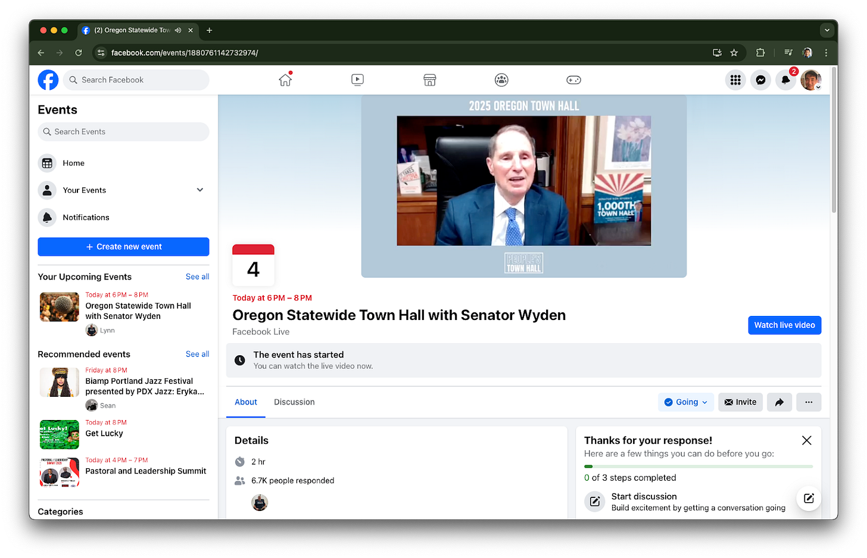The width and height of the screenshot is (867, 558).
Task: Switch to the About tab
Action: (x=246, y=402)
